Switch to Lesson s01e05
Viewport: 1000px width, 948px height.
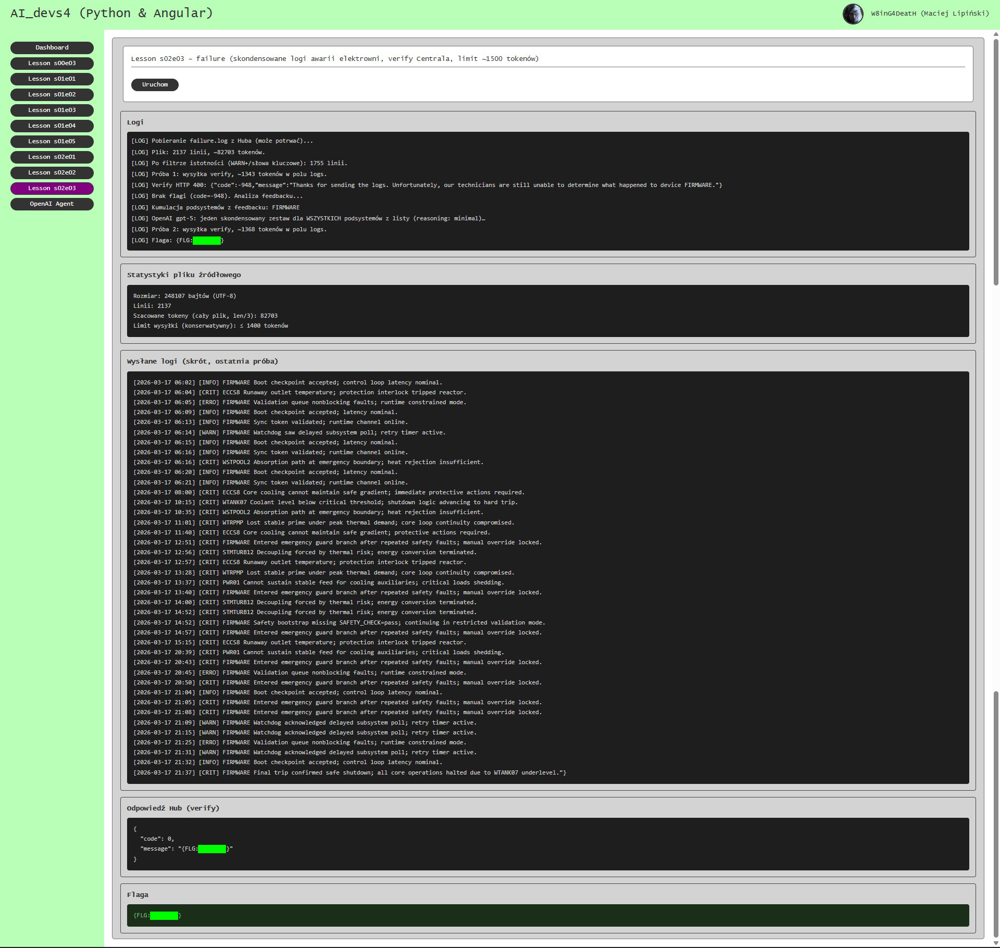(52, 141)
